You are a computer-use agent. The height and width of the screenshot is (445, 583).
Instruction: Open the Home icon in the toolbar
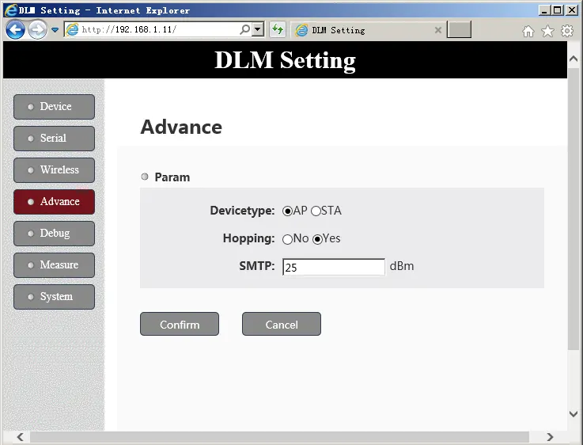(528, 31)
